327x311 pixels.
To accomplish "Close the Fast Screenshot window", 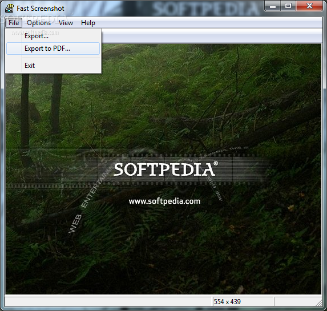I will [x=309, y=6].
